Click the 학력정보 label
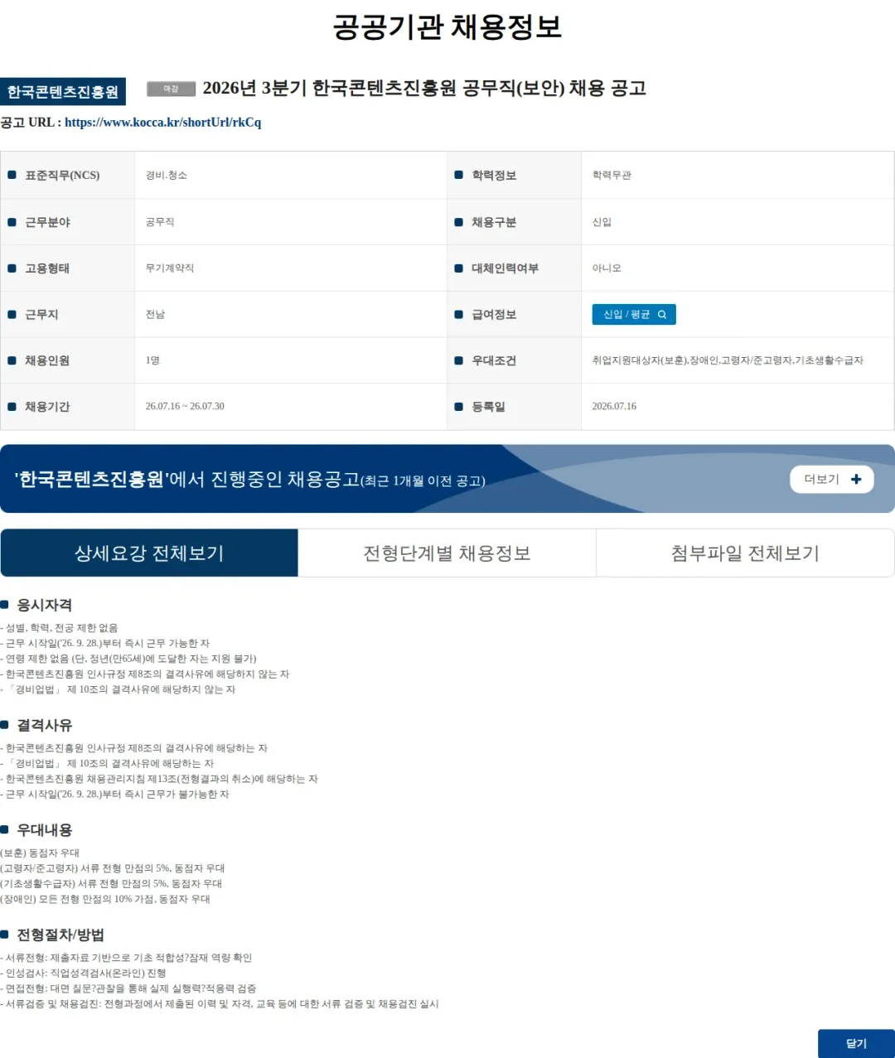Image resolution: width=895 pixels, height=1058 pixels. 494,176
